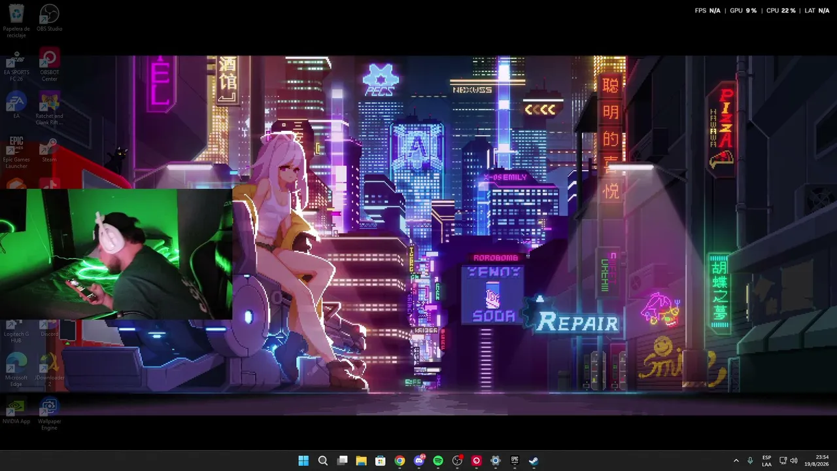The width and height of the screenshot is (837, 471).
Task: Click the webcam overlay video feed
Action: pos(116,254)
